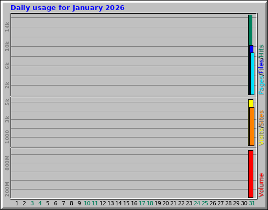Viewport: 268px width, 210px height.
Task: Click the '6k' y-axis label
Action: (7, 66)
